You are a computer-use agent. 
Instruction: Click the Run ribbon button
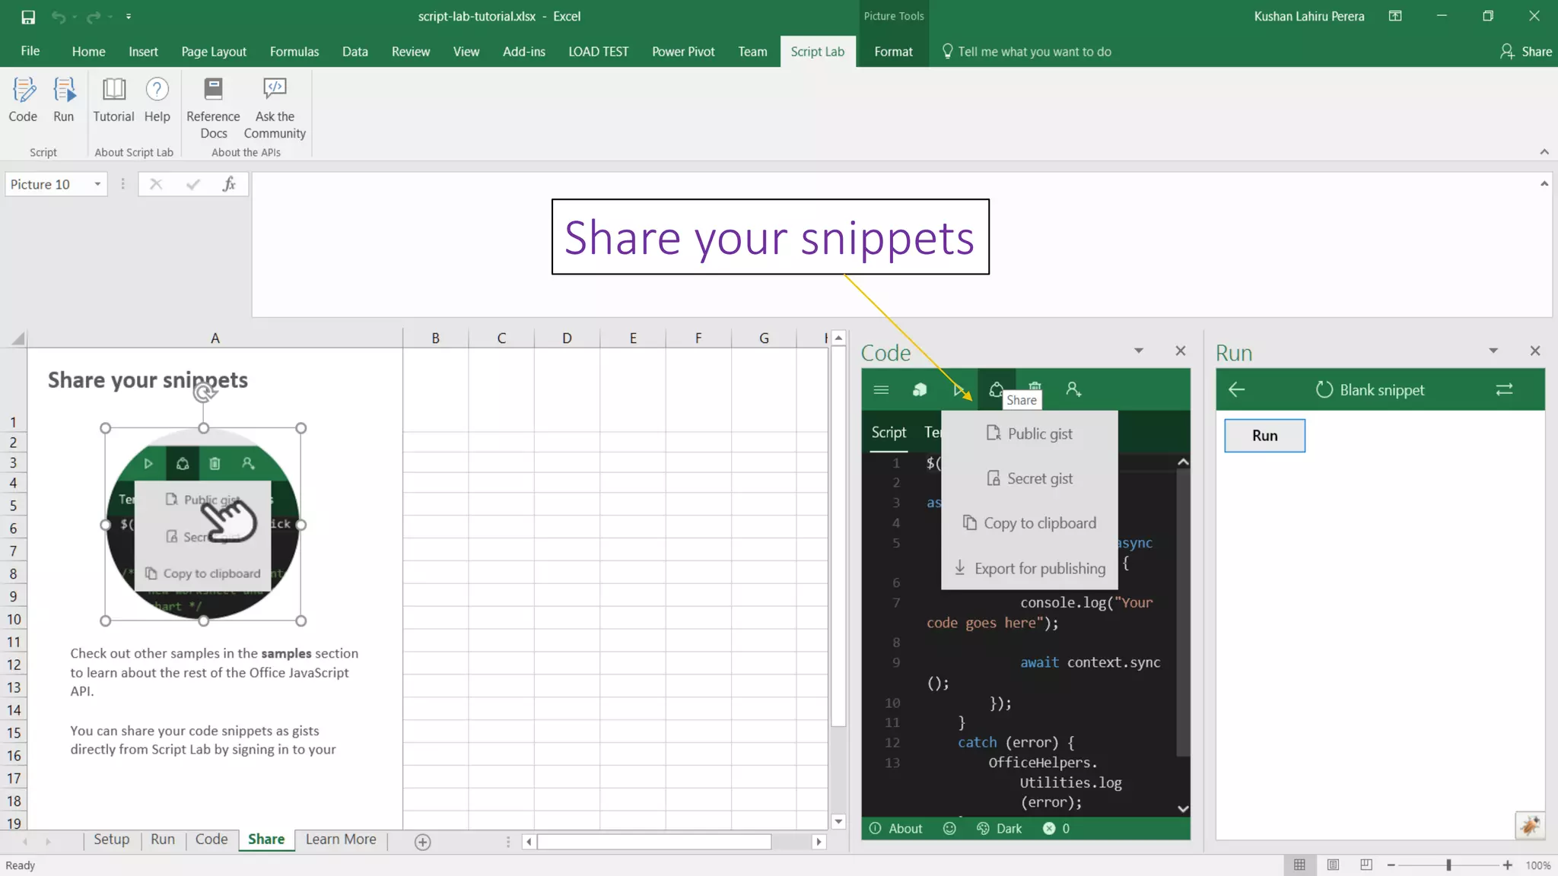click(64, 100)
